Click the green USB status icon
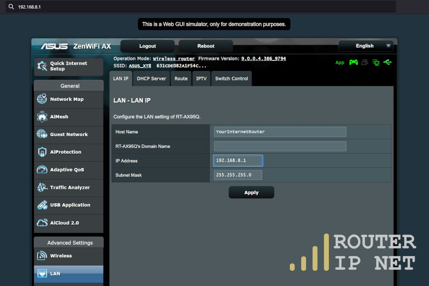Viewport: 429px width, 286px height. pyautogui.click(x=388, y=62)
